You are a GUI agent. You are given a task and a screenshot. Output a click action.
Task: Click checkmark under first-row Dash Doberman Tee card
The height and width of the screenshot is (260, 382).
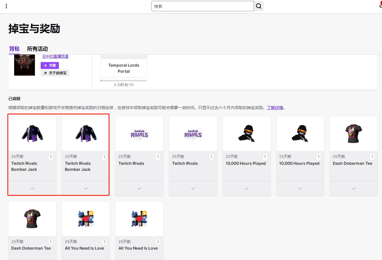(354, 188)
